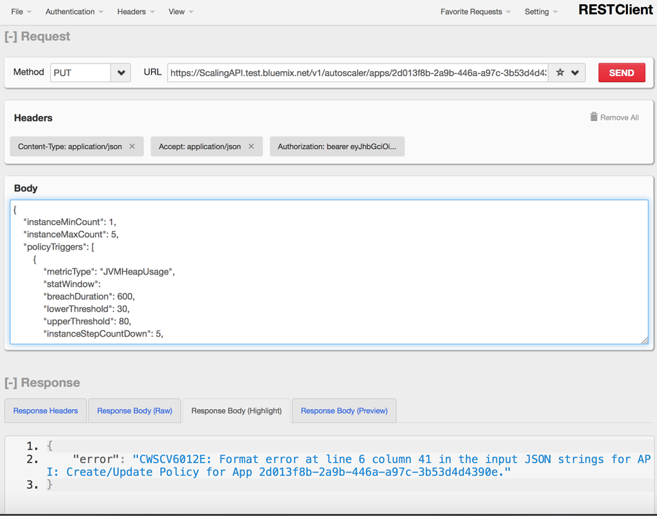Viewport: 657px width, 516px height.
Task: Open the Method dropdown showing PUT
Action: click(89, 72)
